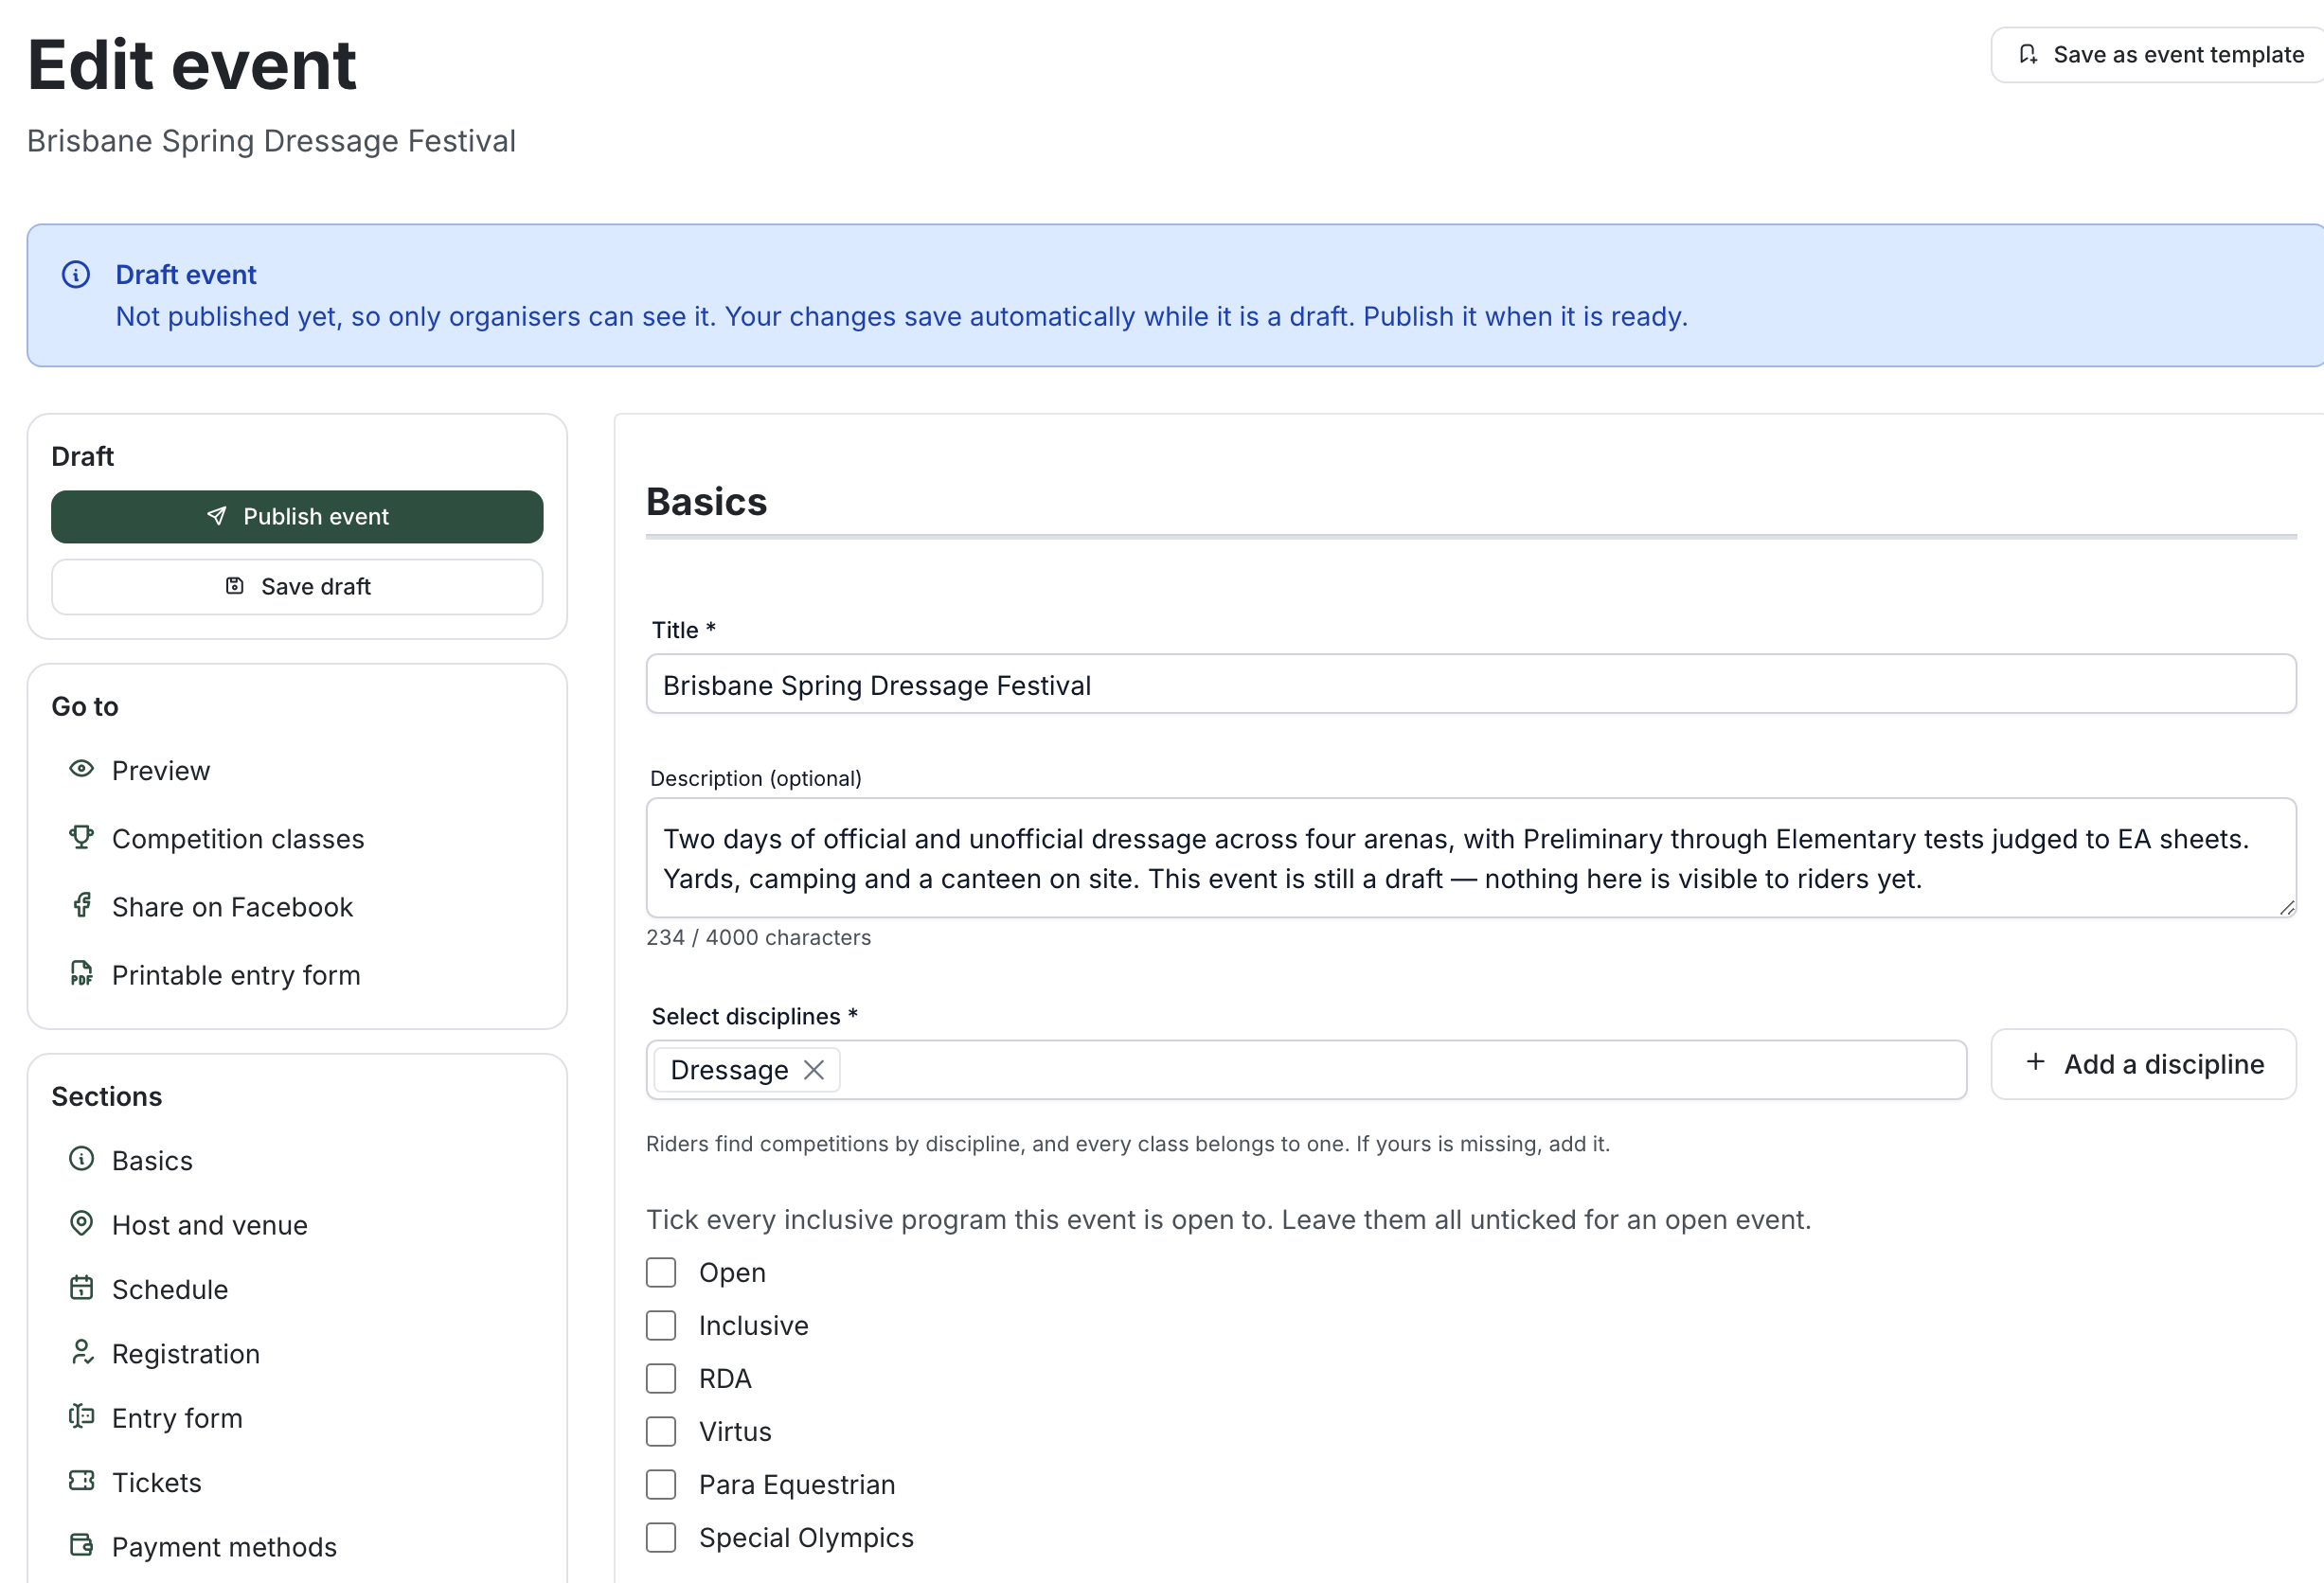Viewport: 2324px width, 1583px height.
Task: Click the Publish event button
Action: click(297, 517)
